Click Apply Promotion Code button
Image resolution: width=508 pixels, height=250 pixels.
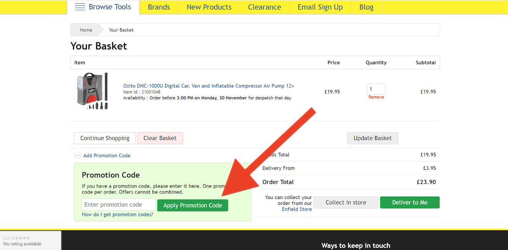[193, 205]
